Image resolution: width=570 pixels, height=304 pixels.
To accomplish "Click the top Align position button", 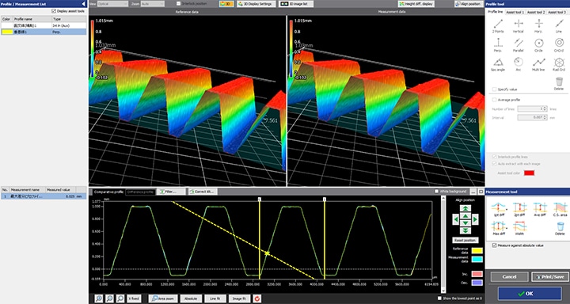I will (x=469, y=4).
